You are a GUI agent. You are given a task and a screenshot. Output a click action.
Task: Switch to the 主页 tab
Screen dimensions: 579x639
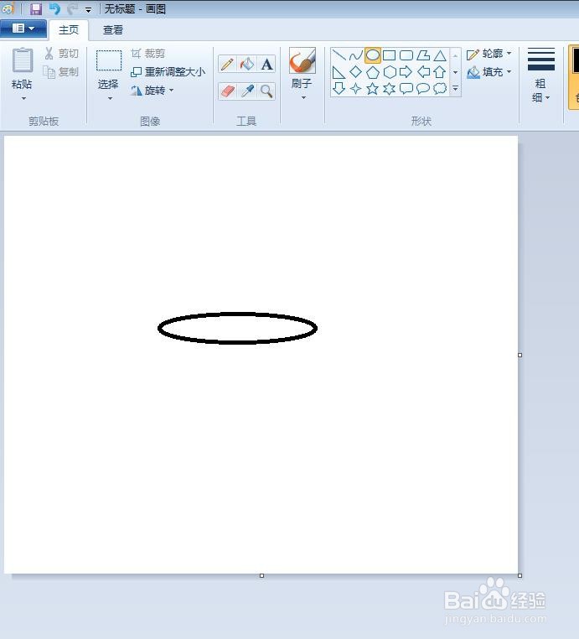(69, 29)
